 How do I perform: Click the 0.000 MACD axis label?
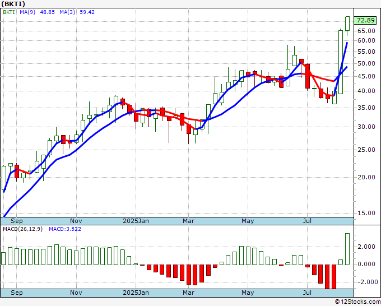(x=366, y=264)
